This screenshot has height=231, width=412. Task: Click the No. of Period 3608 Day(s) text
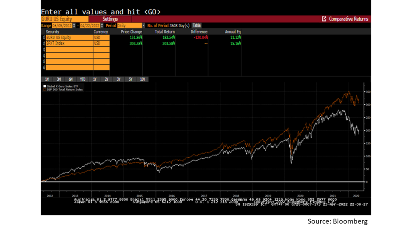(169, 26)
